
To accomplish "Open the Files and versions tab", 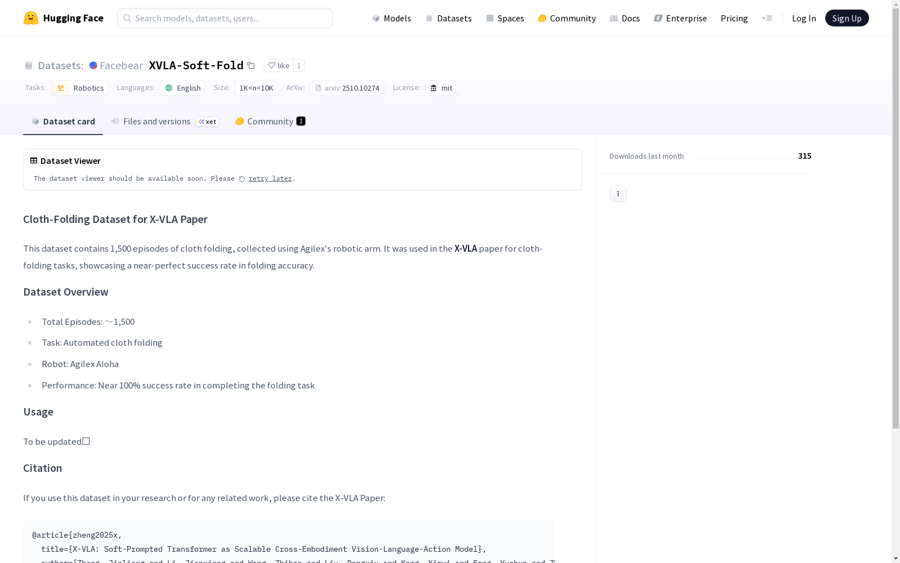I will pyautogui.click(x=165, y=121).
